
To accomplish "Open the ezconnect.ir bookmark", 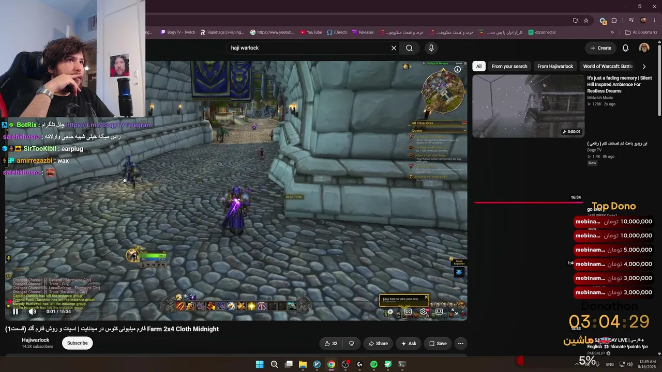I will [542, 32].
